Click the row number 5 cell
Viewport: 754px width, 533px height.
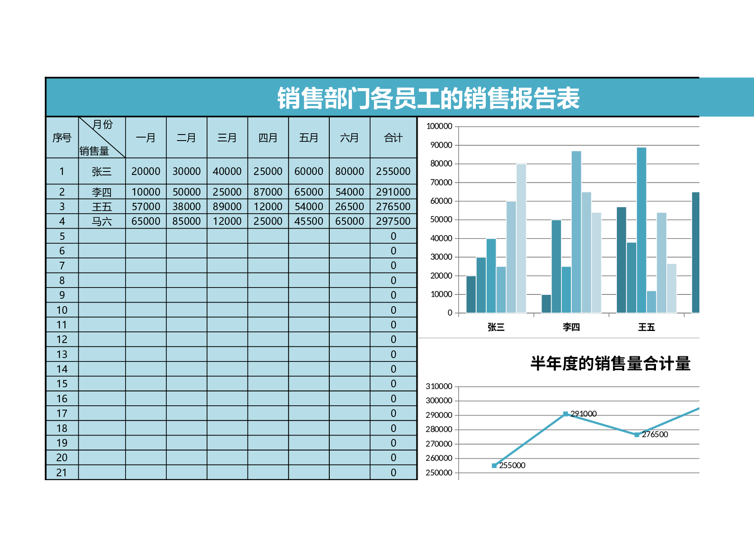(x=62, y=236)
